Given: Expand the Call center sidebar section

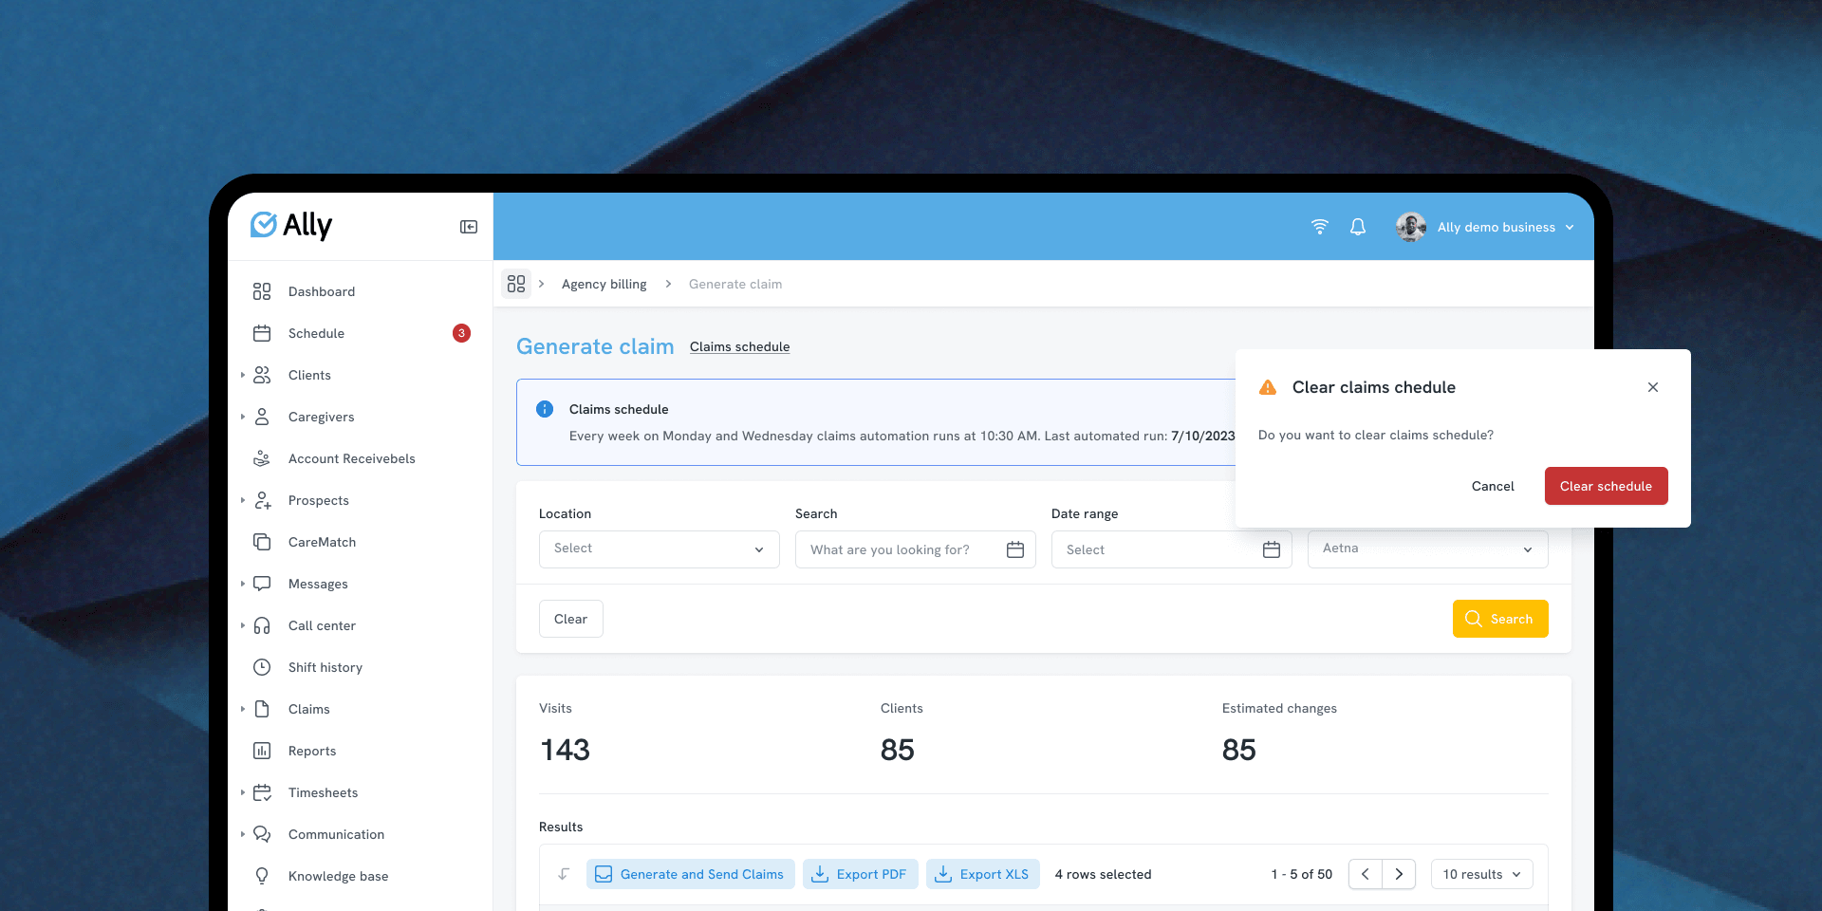Looking at the screenshot, I should click(x=243, y=625).
